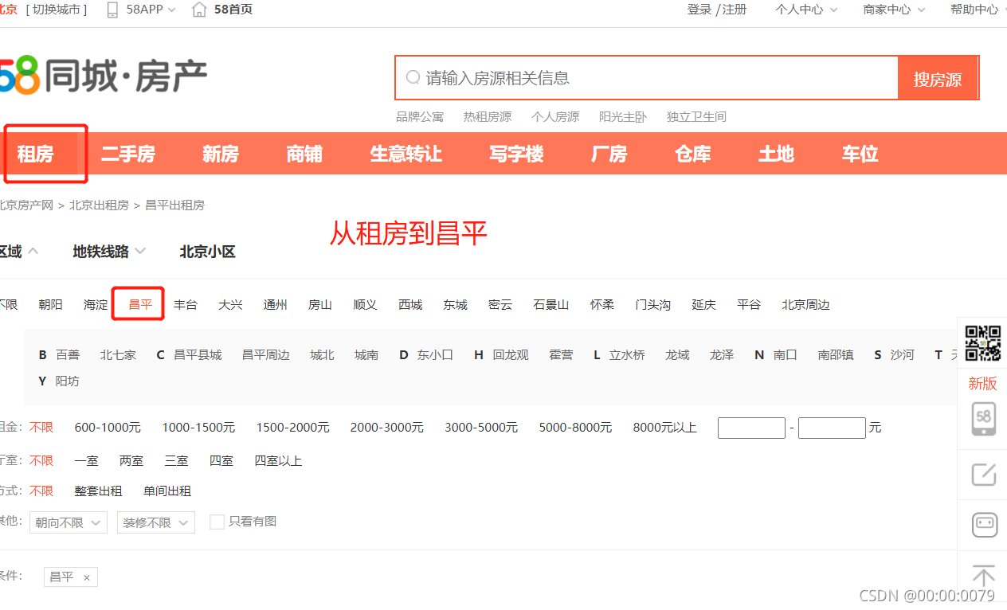Click the 登录 link

tap(699, 10)
